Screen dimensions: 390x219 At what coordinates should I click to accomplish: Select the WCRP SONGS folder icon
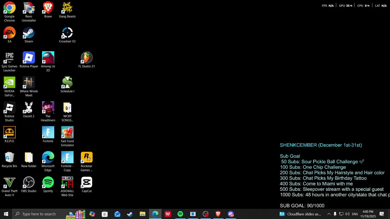67,112
